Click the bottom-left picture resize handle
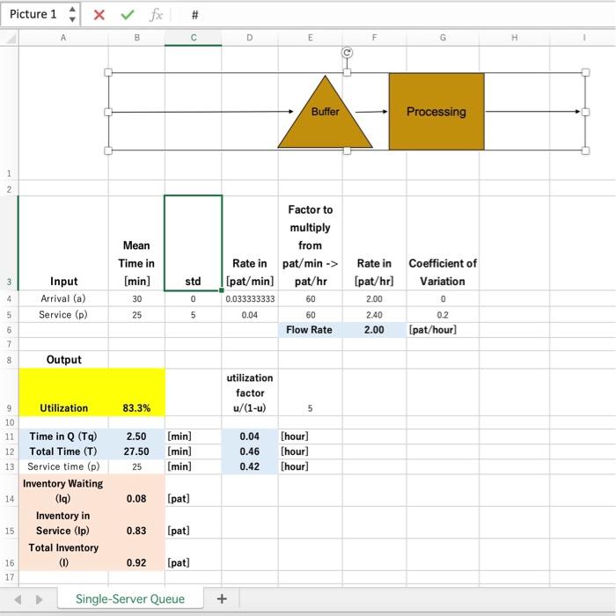Viewport: 616px width, 616px height. pyautogui.click(x=108, y=150)
